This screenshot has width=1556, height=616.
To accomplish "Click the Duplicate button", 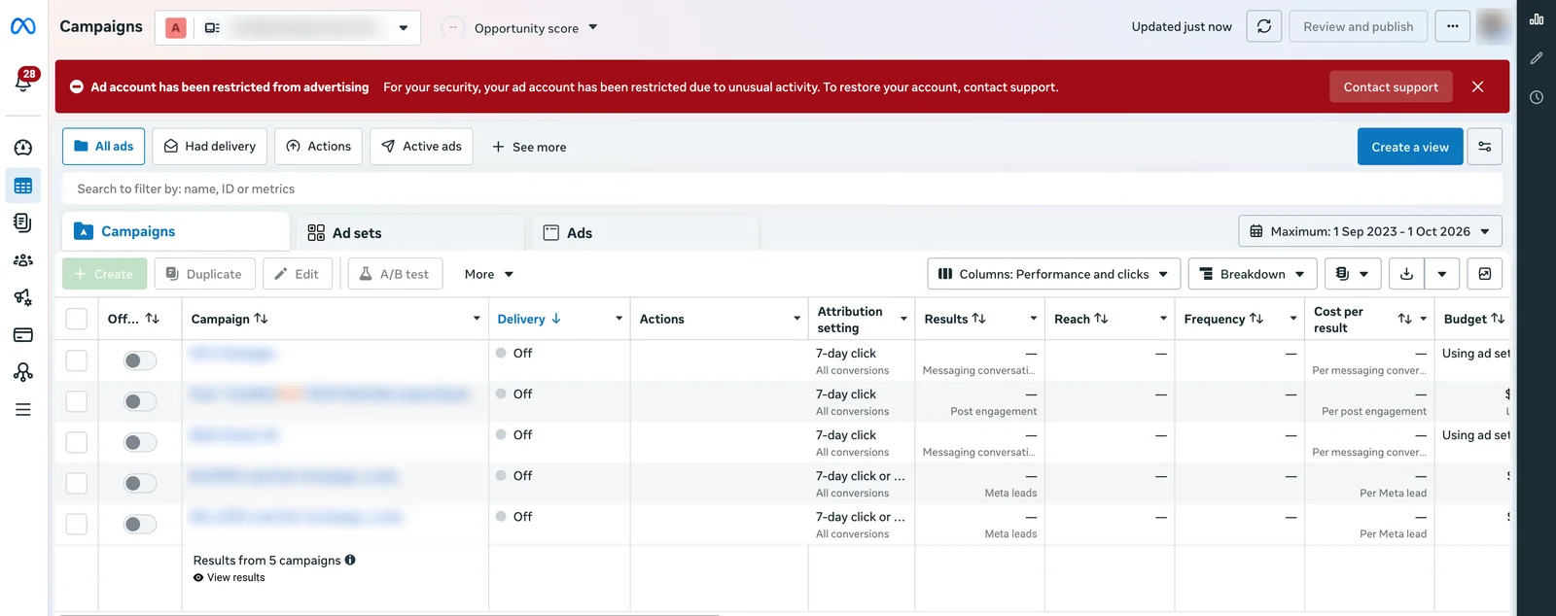I will click(x=204, y=274).
